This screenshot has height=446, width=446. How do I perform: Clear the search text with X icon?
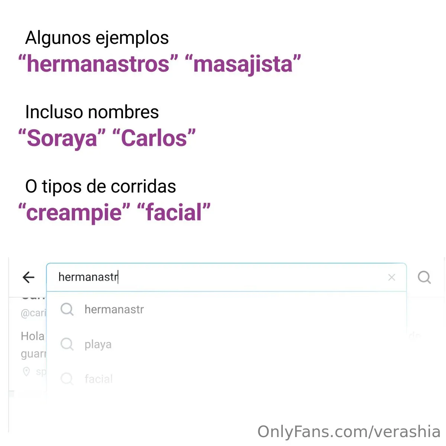coord(391,277)
